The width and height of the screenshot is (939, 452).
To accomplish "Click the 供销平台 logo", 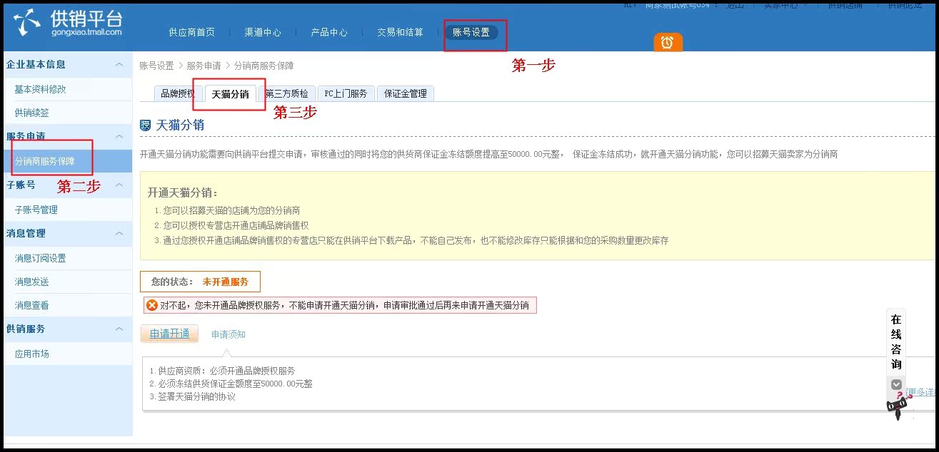I will (68, 23).
